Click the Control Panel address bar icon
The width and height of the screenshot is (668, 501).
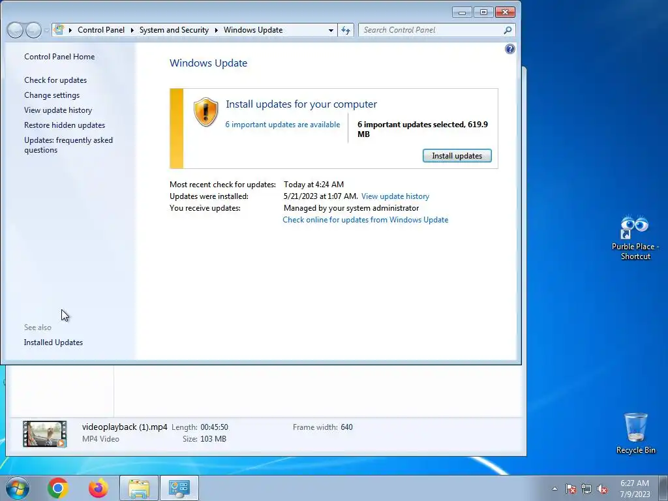coord(59,30)
